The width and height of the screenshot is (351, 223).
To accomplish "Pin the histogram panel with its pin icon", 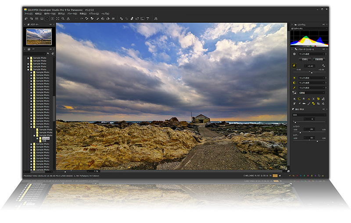I will pos(323,25).
